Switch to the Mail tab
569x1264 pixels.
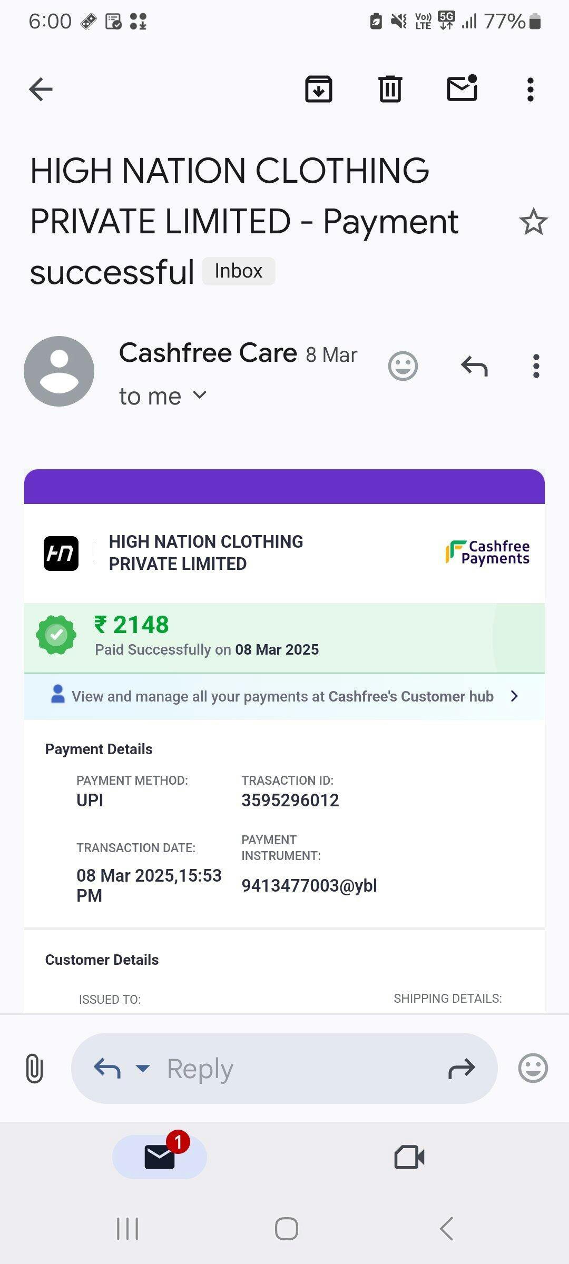[x=160, y=1157]
